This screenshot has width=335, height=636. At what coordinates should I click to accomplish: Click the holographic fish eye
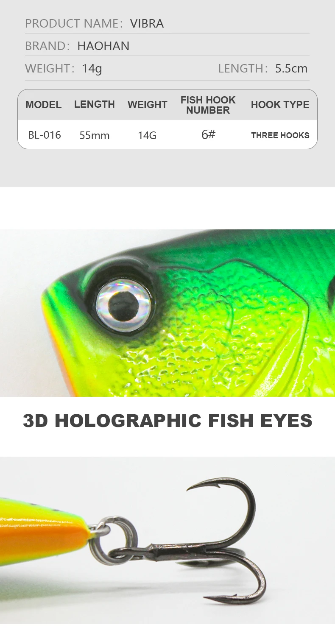(x=124, y=303)
